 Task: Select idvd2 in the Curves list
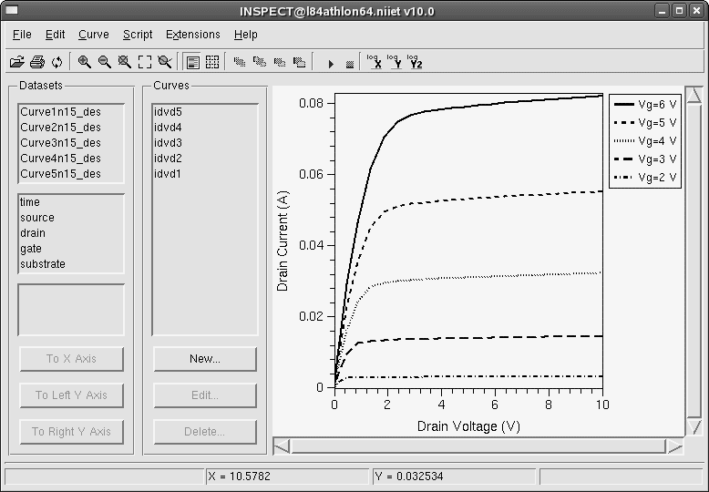click(168, 159)
